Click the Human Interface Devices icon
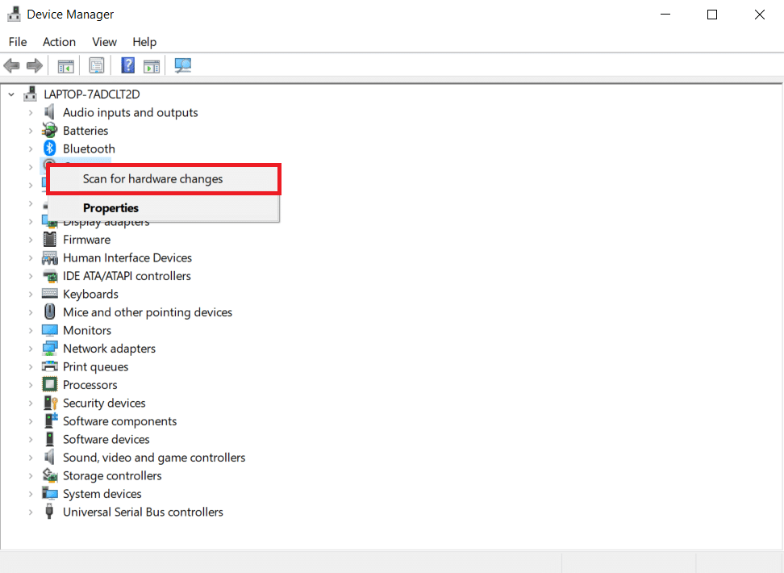Image resolution: width=784 pixels, height=573 pixels. pyautogui.click(x=49, y=257)
